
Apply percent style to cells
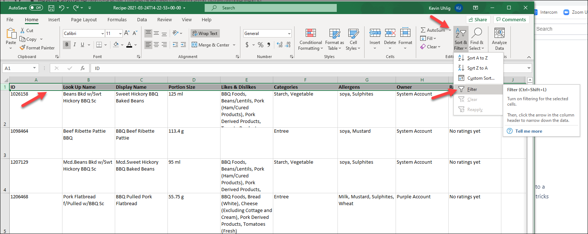260,45
